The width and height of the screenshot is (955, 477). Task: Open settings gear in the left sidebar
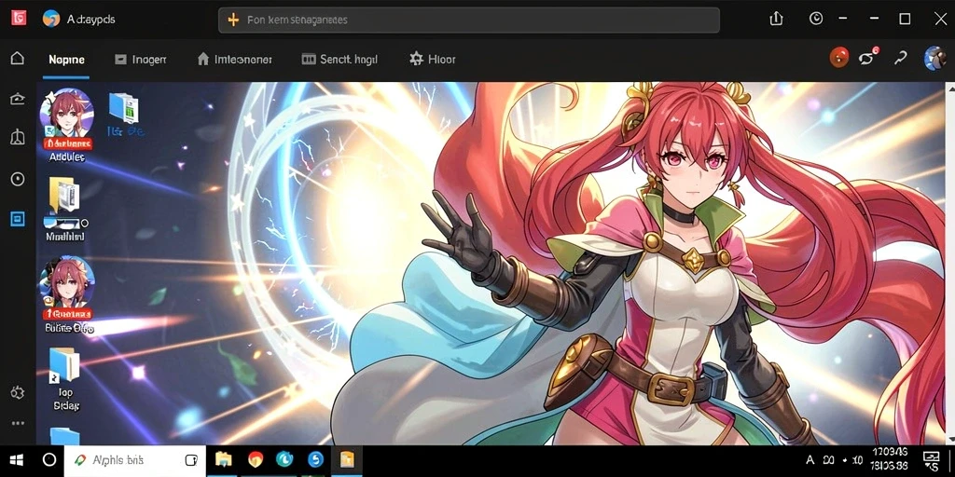pyautogui.click(x=18, y=392)
